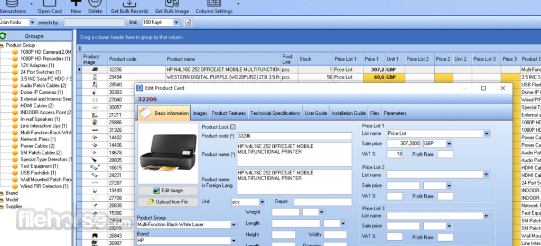Click the orange icon beside Power Cables
The width and height of the screenshot is (541, 246).
pyautogui.click(x=15, y=146)
